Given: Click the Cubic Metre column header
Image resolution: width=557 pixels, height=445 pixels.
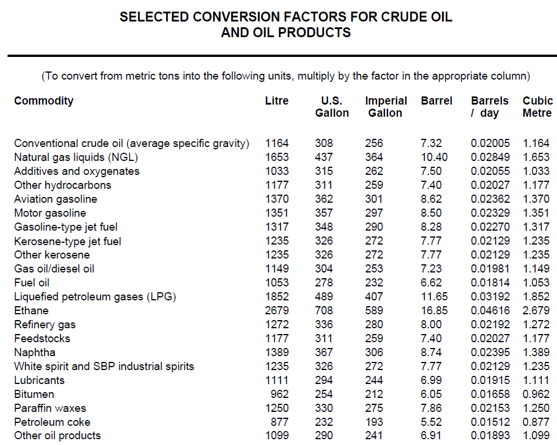Looking at the screenshot, I should tap(537, 107).
